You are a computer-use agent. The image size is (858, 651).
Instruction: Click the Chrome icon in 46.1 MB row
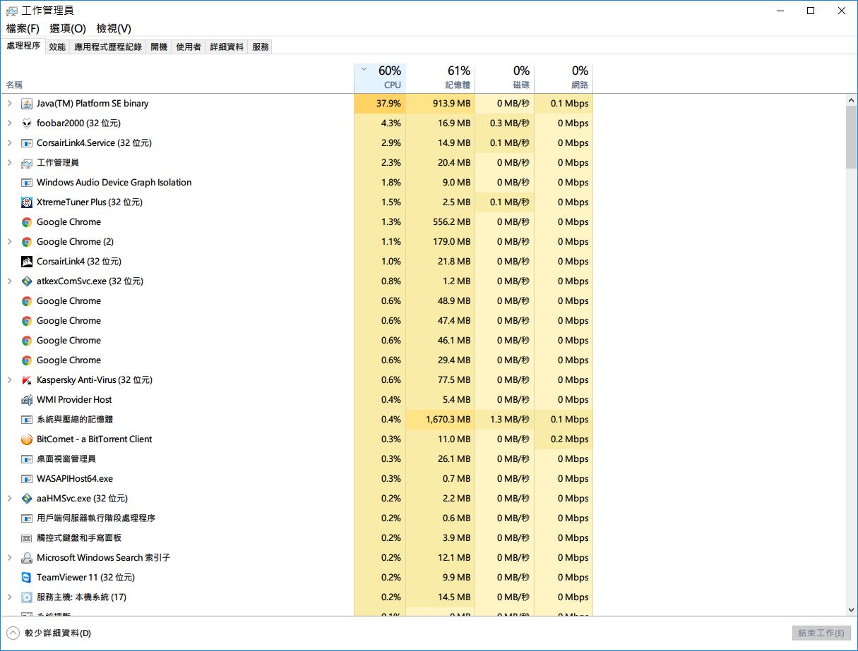coord(27,341)
